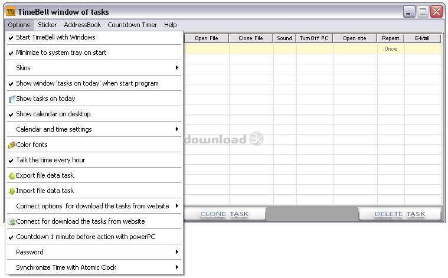Expand Calendar and time settings submenu

pos(94,129)
